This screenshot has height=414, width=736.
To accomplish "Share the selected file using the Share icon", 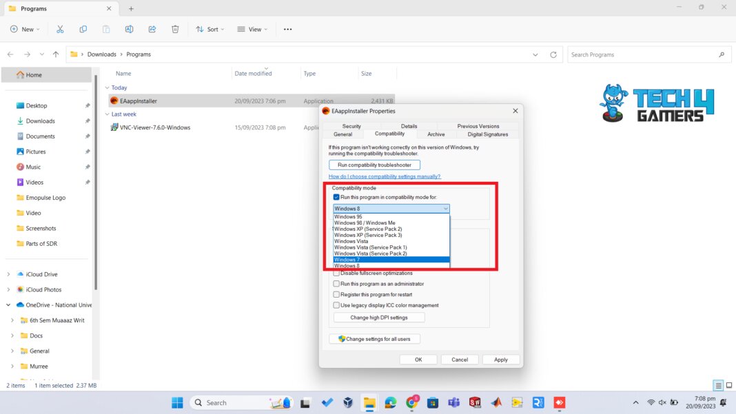I will click(x=152, y=29).
